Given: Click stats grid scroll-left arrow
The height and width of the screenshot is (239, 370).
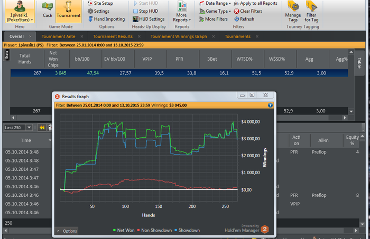Looking at the screenshot, I should tap(13, 118).
